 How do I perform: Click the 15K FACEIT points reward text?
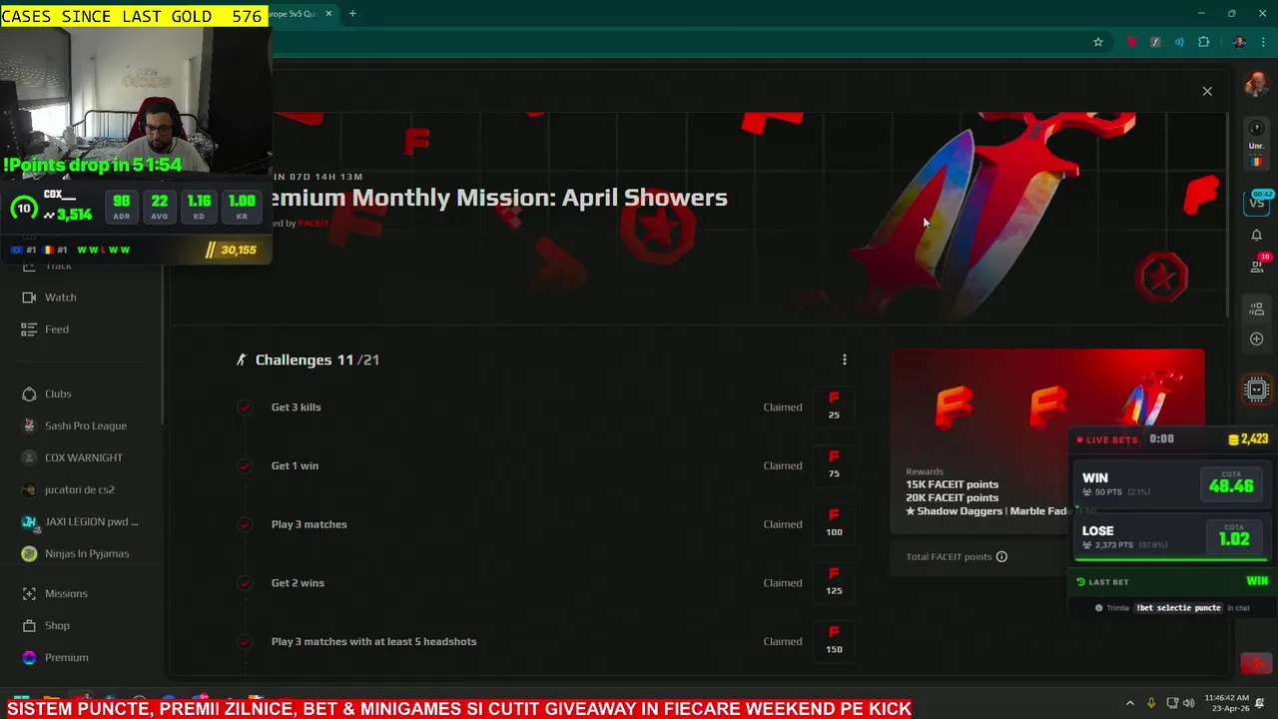click(952, 484)
